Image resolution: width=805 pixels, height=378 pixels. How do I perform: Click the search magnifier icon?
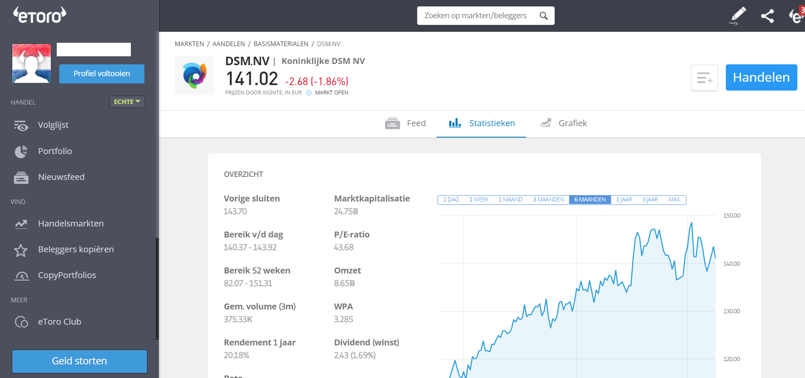(544, 16)
